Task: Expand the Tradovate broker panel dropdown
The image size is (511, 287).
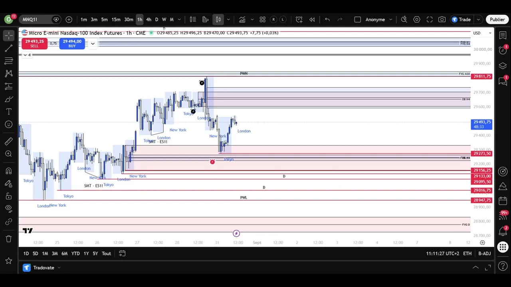Action: point(59,268)
